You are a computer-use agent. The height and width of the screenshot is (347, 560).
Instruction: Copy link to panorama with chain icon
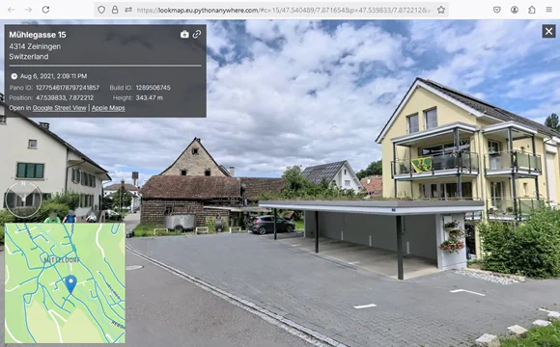(x=197, y=34)
